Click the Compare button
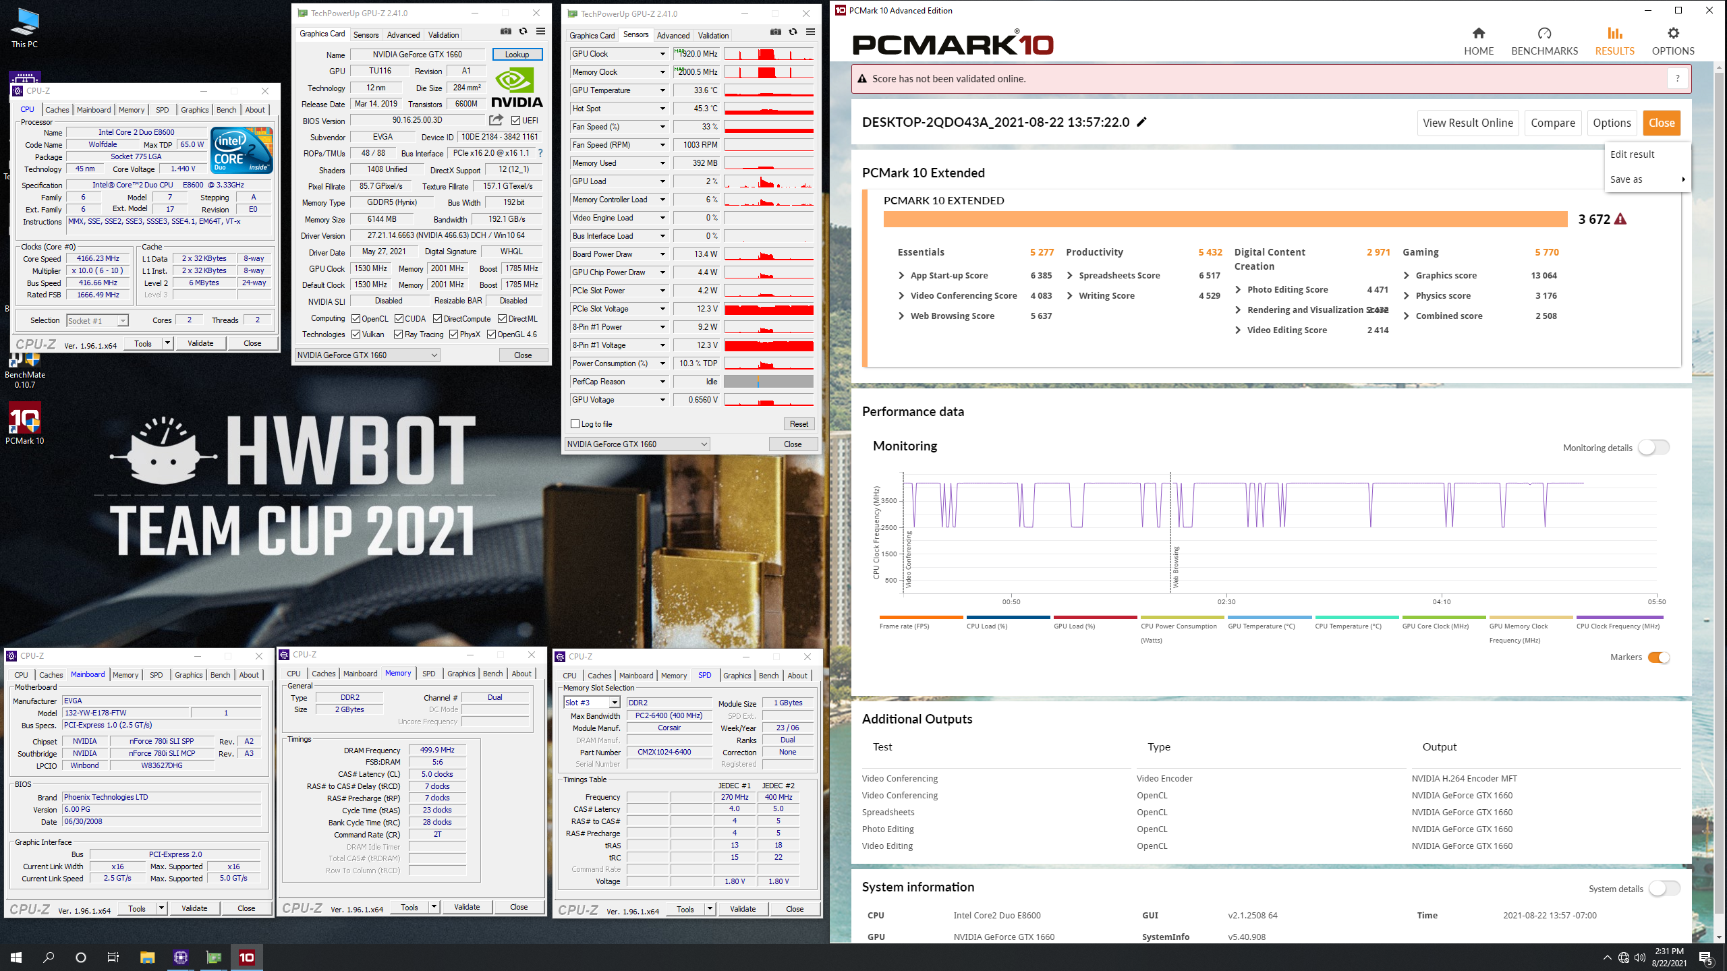The width and height of the screenshot is (1727, 971). (x=1553, y=123)
